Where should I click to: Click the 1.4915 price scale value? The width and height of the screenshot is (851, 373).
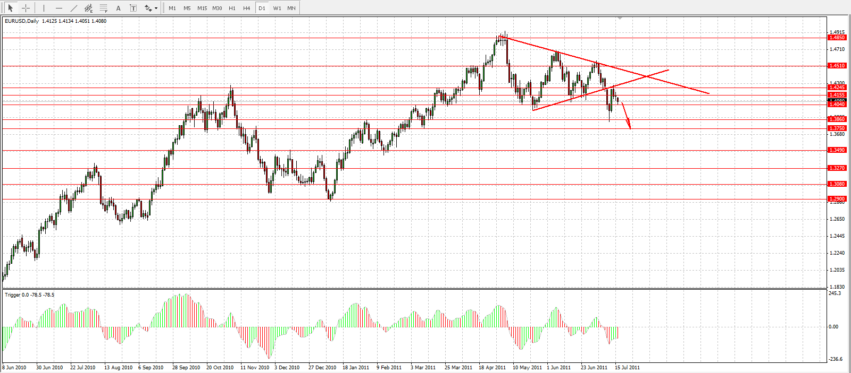click(x=837, y=32)
